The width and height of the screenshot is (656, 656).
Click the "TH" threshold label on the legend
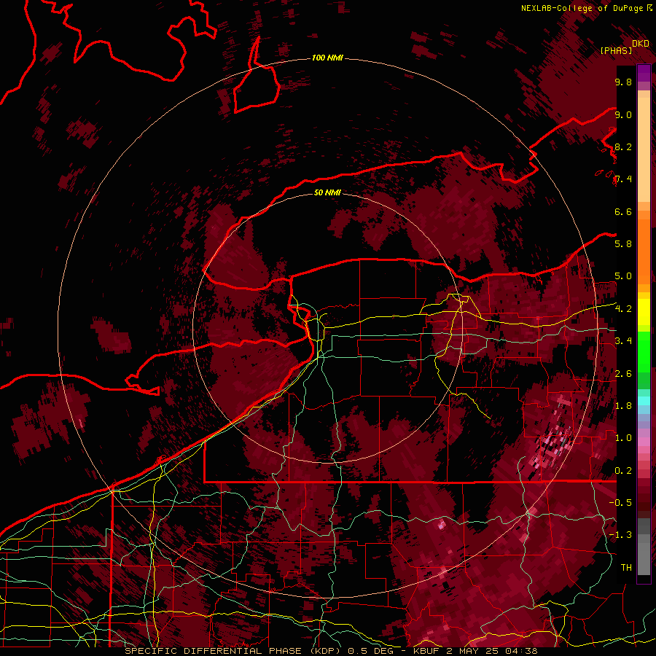pos(626,567)
